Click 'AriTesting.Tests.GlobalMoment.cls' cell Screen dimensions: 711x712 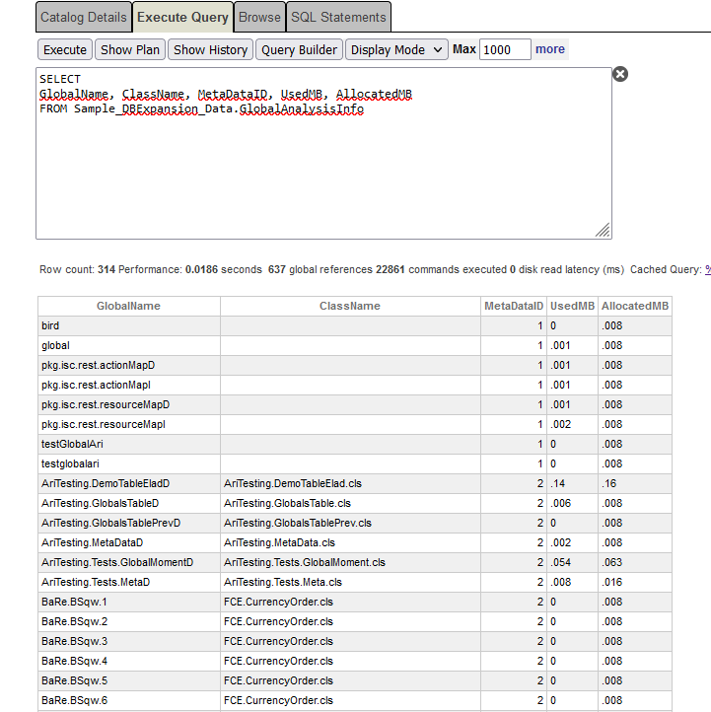click(x=350, y=563)
